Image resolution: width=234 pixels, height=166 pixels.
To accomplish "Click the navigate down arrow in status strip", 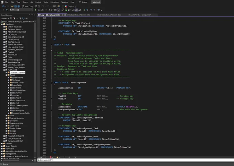I will [x=69, y=157].
